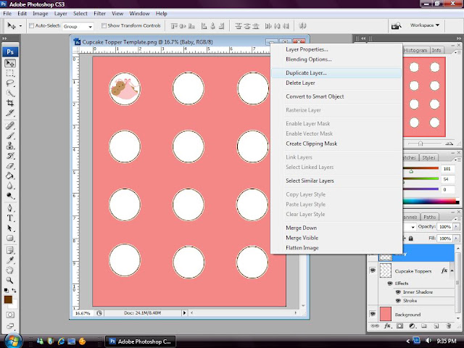This screenshot has width=464, height=348.
Task: Select the Paint Bucket tool
Action: point(10,176)
